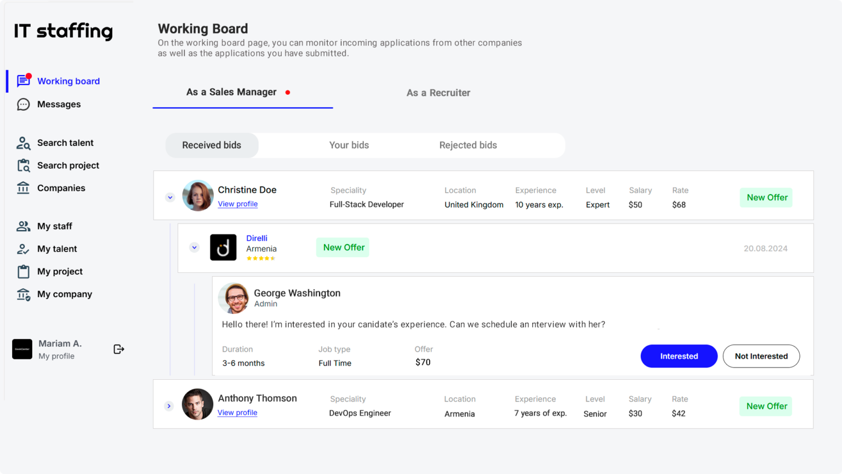Click New Offer on Anthony Thomson's row
The image size is (842, 474).
pos(766,406)
